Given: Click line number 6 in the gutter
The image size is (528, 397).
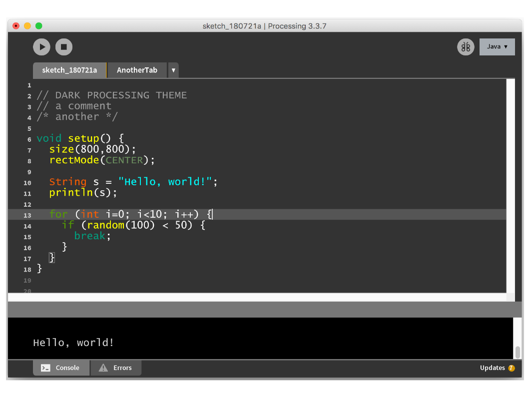Looking at the screenshot, I should tap(29, 139).
